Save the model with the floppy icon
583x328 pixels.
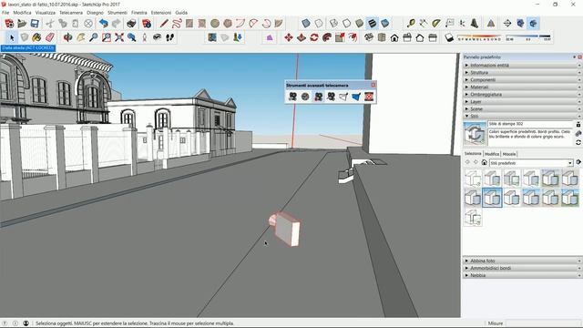(35, 24)
